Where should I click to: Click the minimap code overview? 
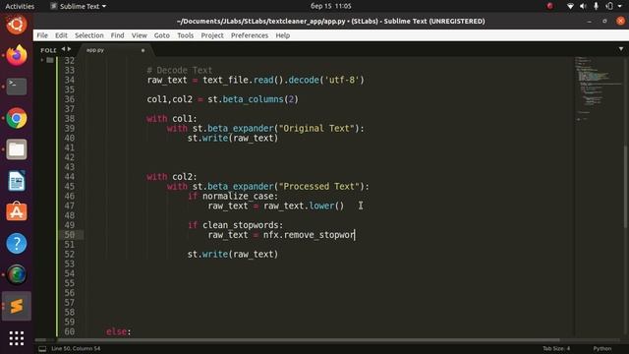click(x=598, y=88)
